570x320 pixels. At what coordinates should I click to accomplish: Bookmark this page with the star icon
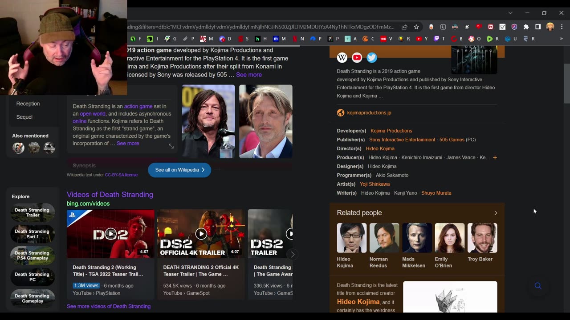[416, 27]
